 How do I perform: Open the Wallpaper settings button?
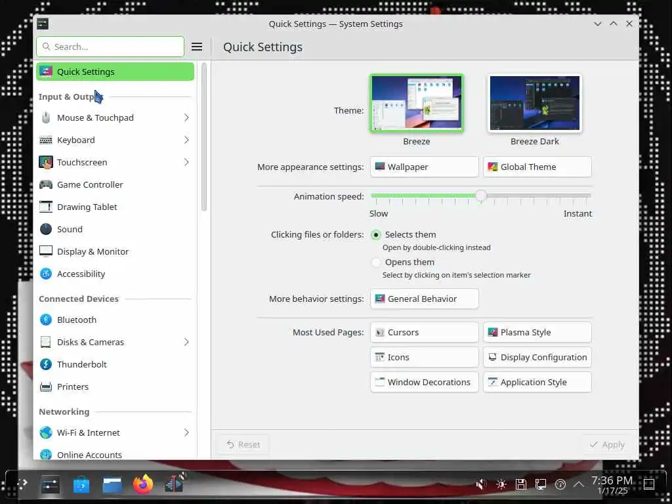coord(425,167)
